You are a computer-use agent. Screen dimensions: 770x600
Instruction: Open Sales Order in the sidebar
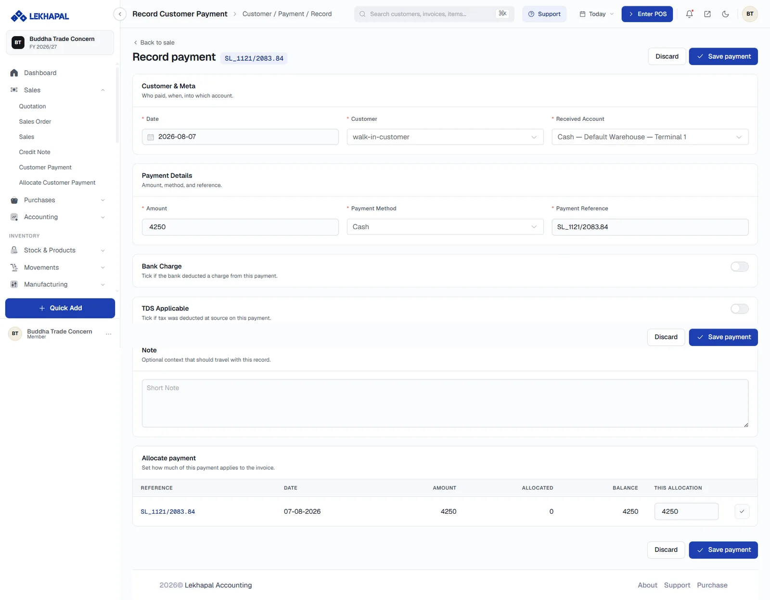(x=35, y=122)
